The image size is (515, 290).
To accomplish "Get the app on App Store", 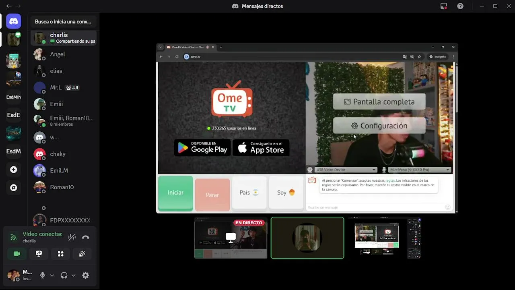I will click(x=261, y=148).
